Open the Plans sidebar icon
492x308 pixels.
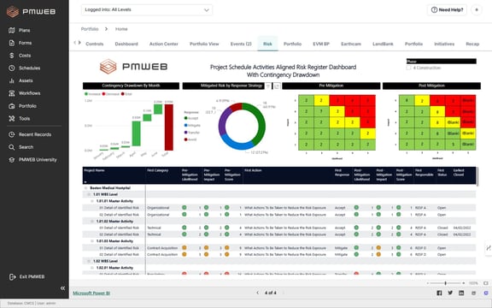[12, 30]
